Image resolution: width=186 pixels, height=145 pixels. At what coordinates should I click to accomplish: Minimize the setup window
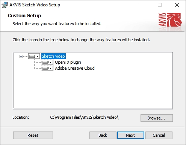click(x=143, y=5)
